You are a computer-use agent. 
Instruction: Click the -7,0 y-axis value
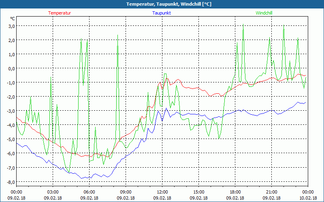click(x=11, y=168)
